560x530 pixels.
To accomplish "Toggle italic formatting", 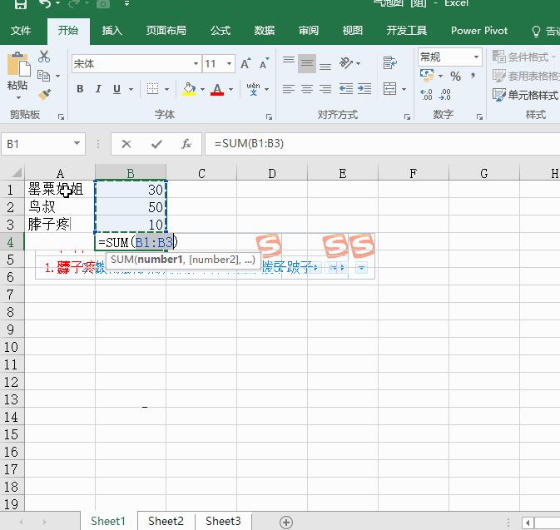I will tap(98, 89).
